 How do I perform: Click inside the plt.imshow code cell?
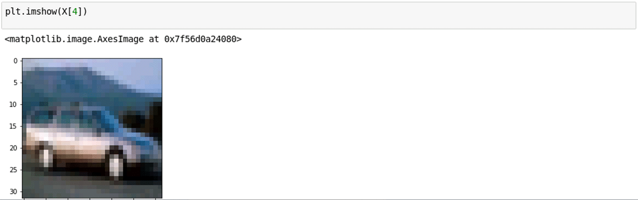[318, 15]
